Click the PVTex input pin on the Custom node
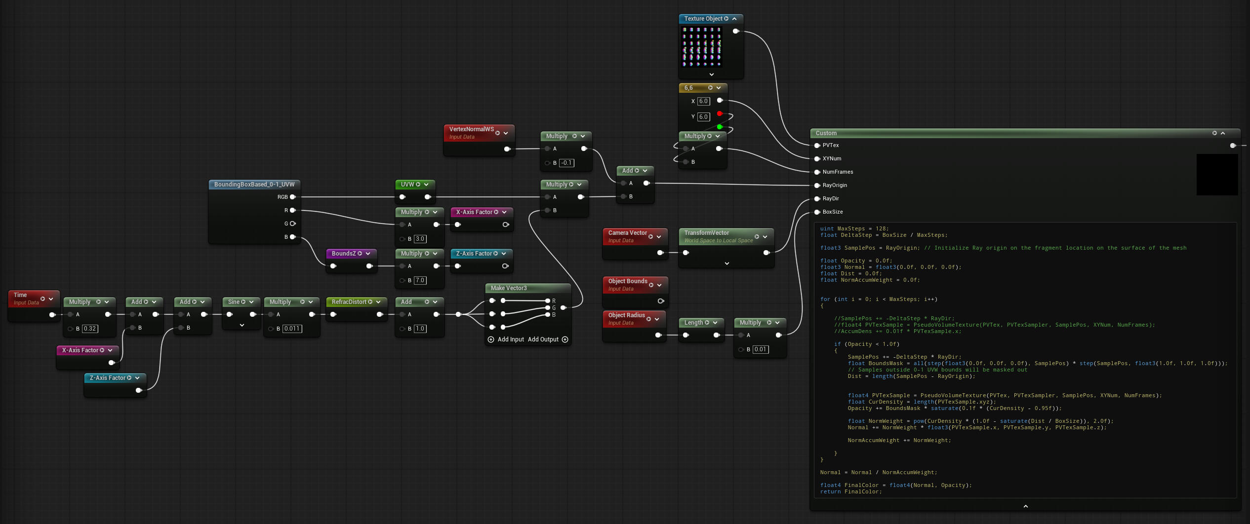1250x524 pixels. [x=817, y=145]
